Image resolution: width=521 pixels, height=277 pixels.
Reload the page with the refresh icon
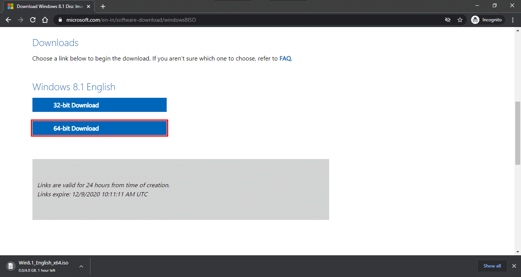[33, 20]
